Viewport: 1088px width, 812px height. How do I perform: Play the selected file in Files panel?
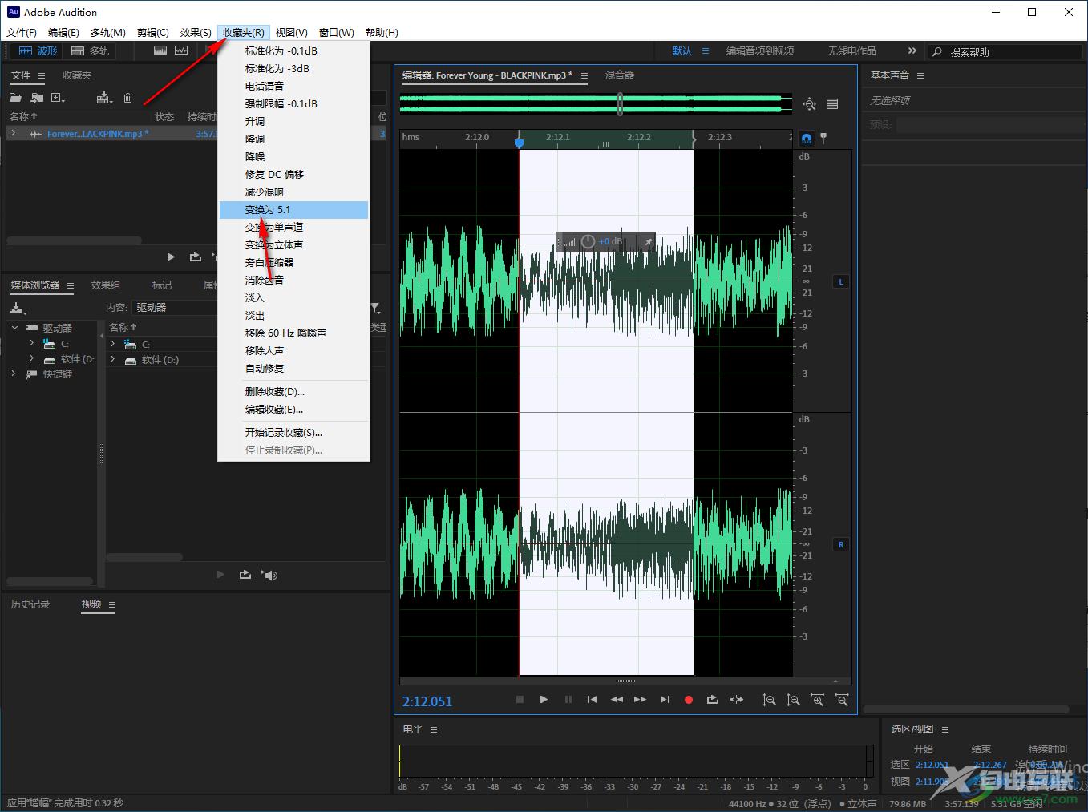click(171, 257)
